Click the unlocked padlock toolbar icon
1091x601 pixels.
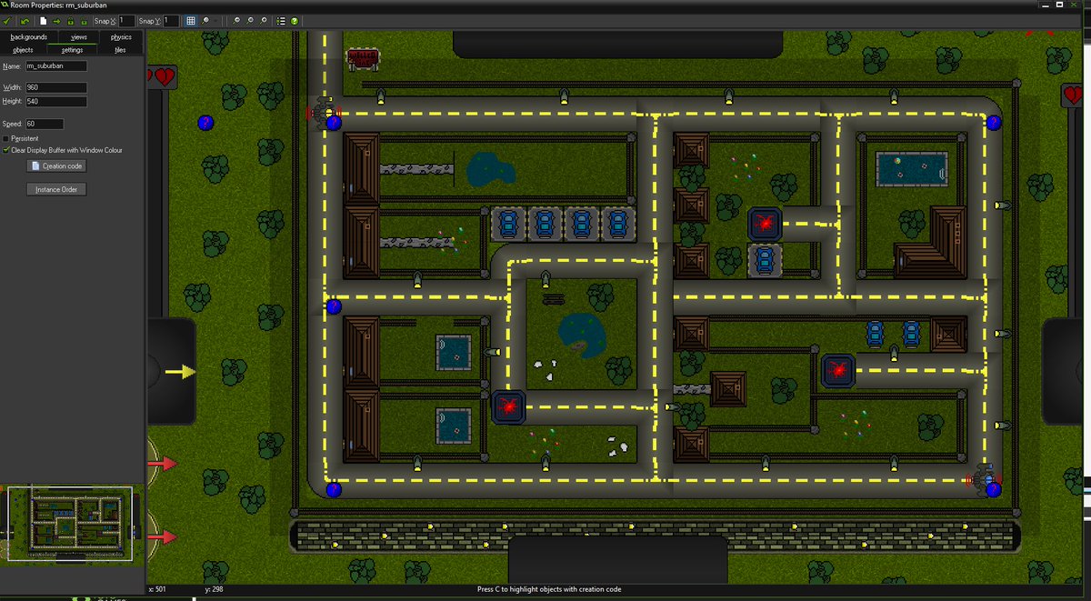(x=84, y=20)
